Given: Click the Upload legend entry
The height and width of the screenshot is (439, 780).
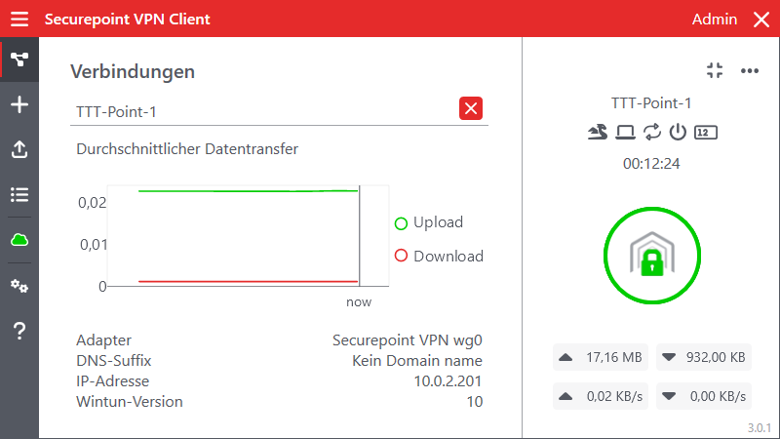Looking at the screenshot, I should point(429,222).
